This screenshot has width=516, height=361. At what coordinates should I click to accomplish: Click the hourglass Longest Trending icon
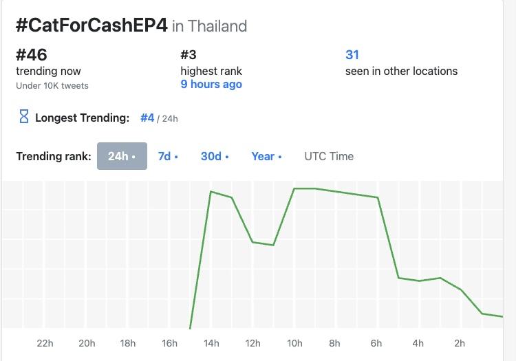pyautogui.click(x=24, y=118)
